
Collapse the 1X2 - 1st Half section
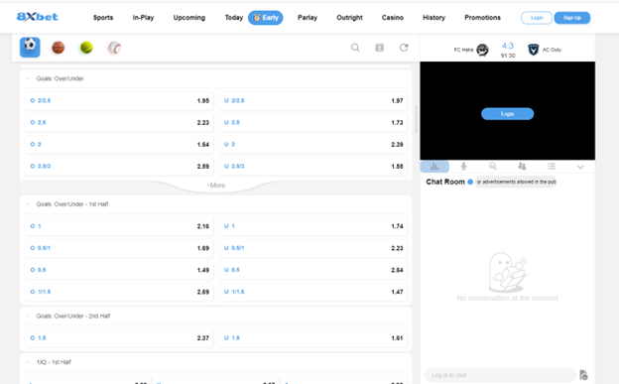[x=28, y=362]
